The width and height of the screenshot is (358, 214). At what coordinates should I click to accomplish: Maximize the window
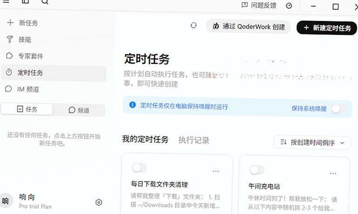click(336, 7)
